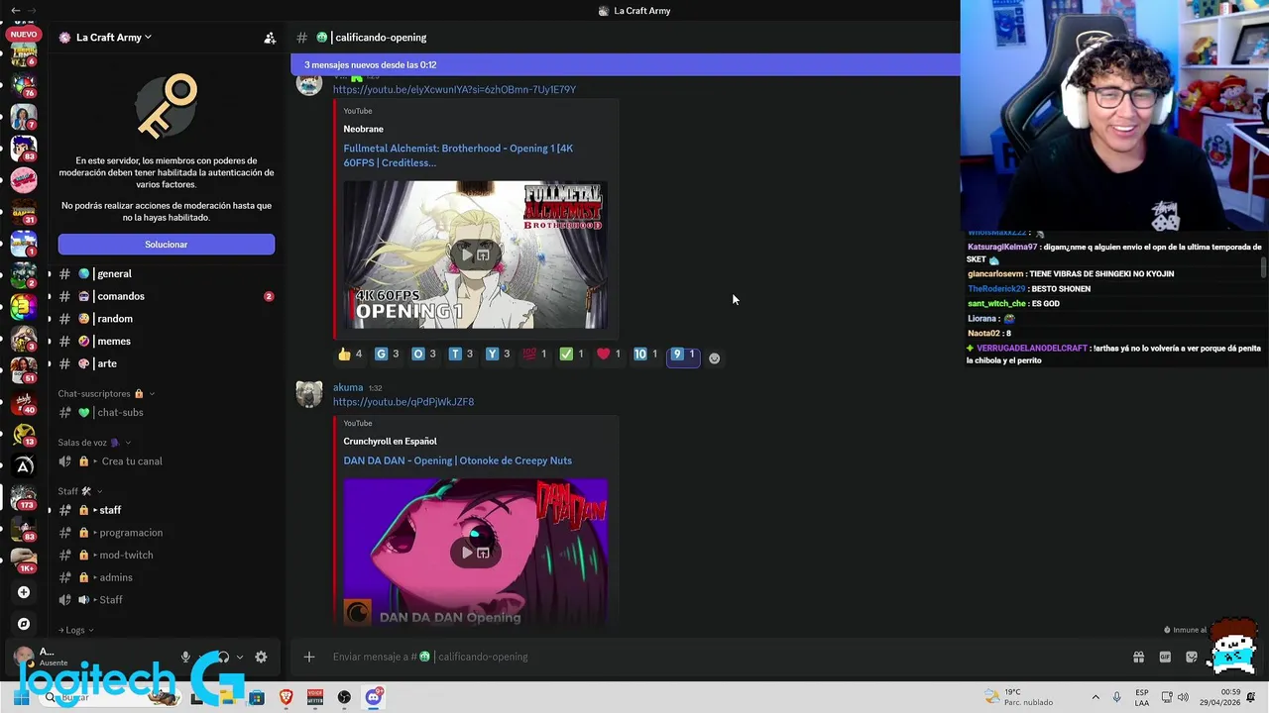Image resolution: width=1269 pixels, height=713 pixels.
Task: Open the sticker picker
Action: [x=1192, y=657]
